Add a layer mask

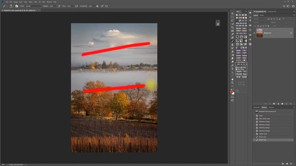click(x=274, y=104)
